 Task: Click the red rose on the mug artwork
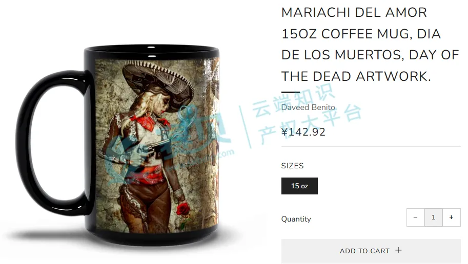click(x=182, y=209)
